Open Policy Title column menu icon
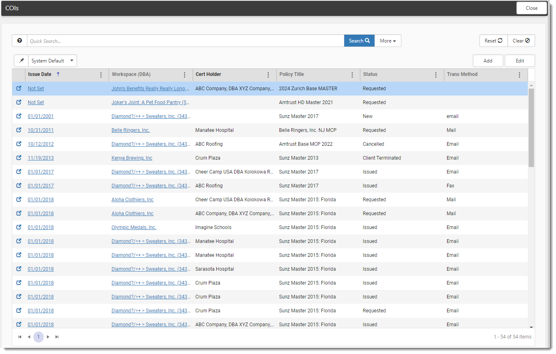 (352, 75)
